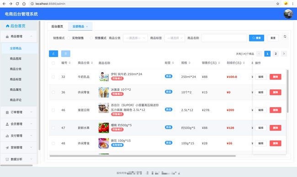Image resolution: width=297 pixels, height=177 pixels.
Task: Open 商品图库 in the sidebar
Action: (16, 59)
